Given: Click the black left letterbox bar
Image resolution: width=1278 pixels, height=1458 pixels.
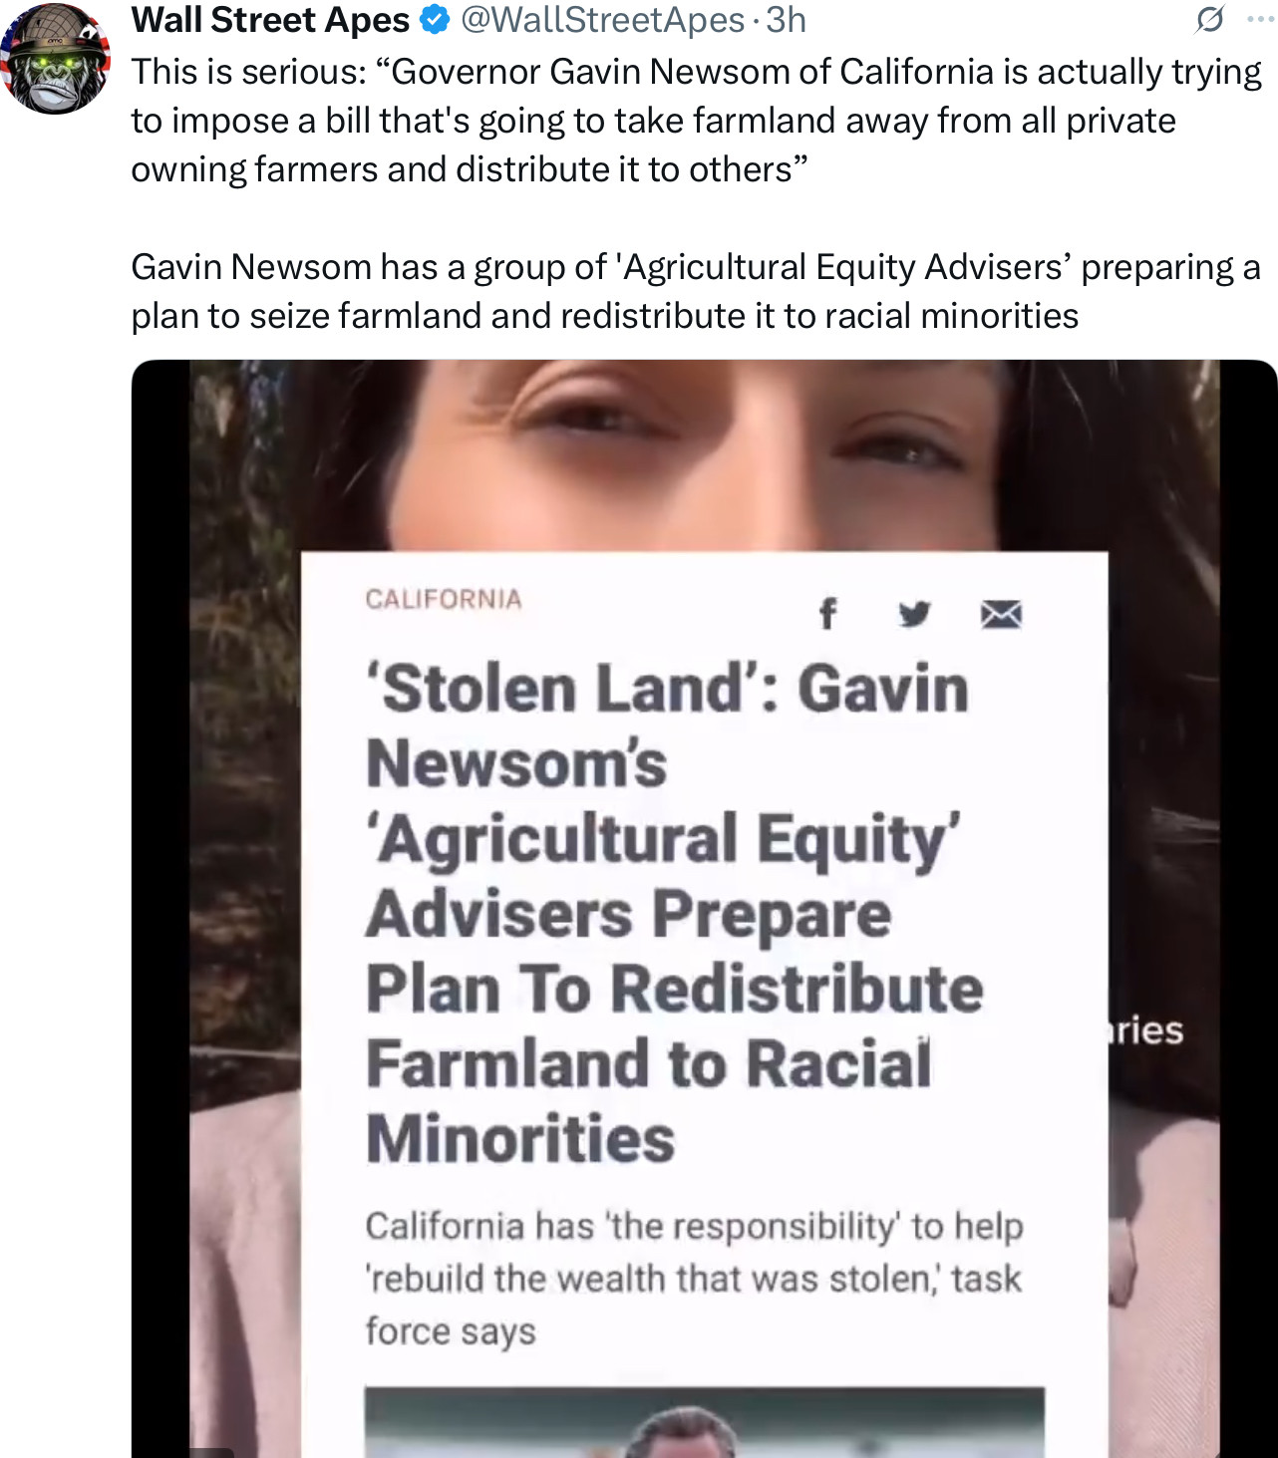Looking at the screenshot, I should [160, 909].
